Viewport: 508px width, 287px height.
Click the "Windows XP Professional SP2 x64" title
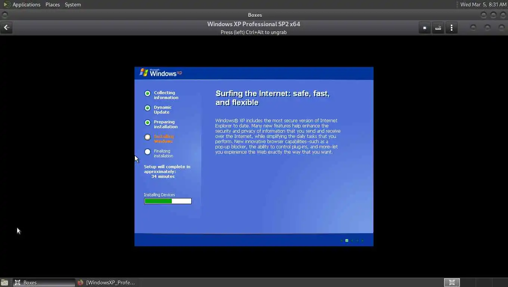pyautogui.click(x=254, y=24)
